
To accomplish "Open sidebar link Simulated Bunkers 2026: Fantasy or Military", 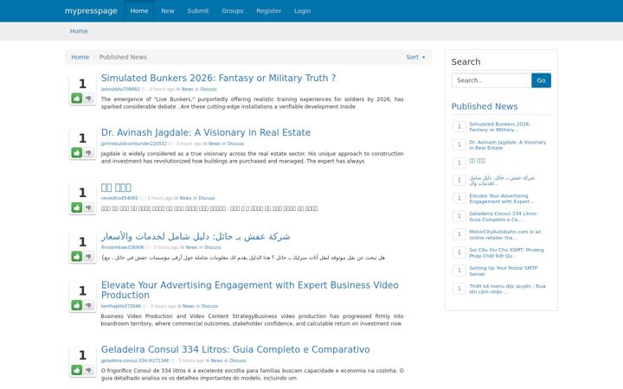I will point(499,126).
